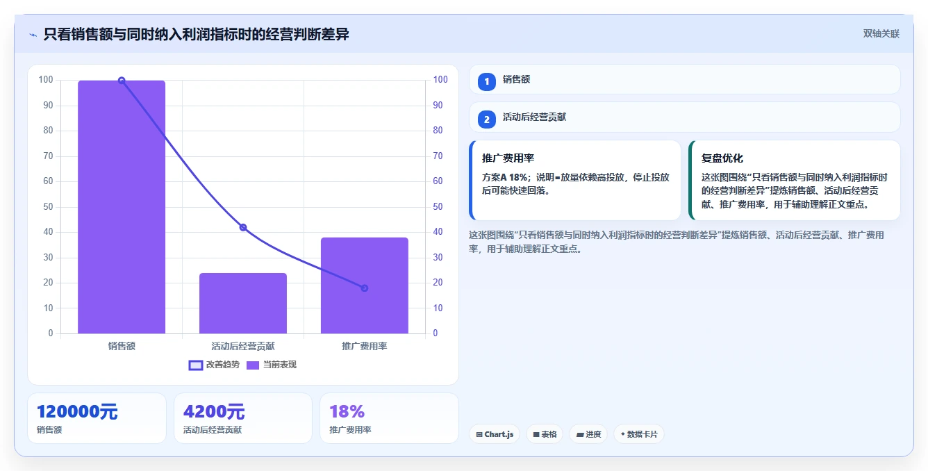The height and width of the screenshot is (471, 928).
Task: Click the line point at value 100
Action: point(122,81)
